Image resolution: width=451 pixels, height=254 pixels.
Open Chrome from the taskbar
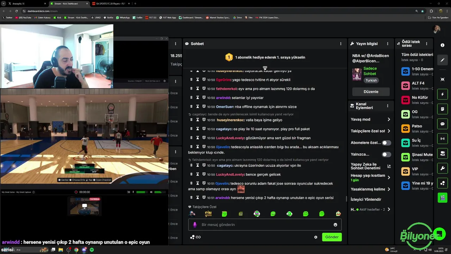pos(76,250)
